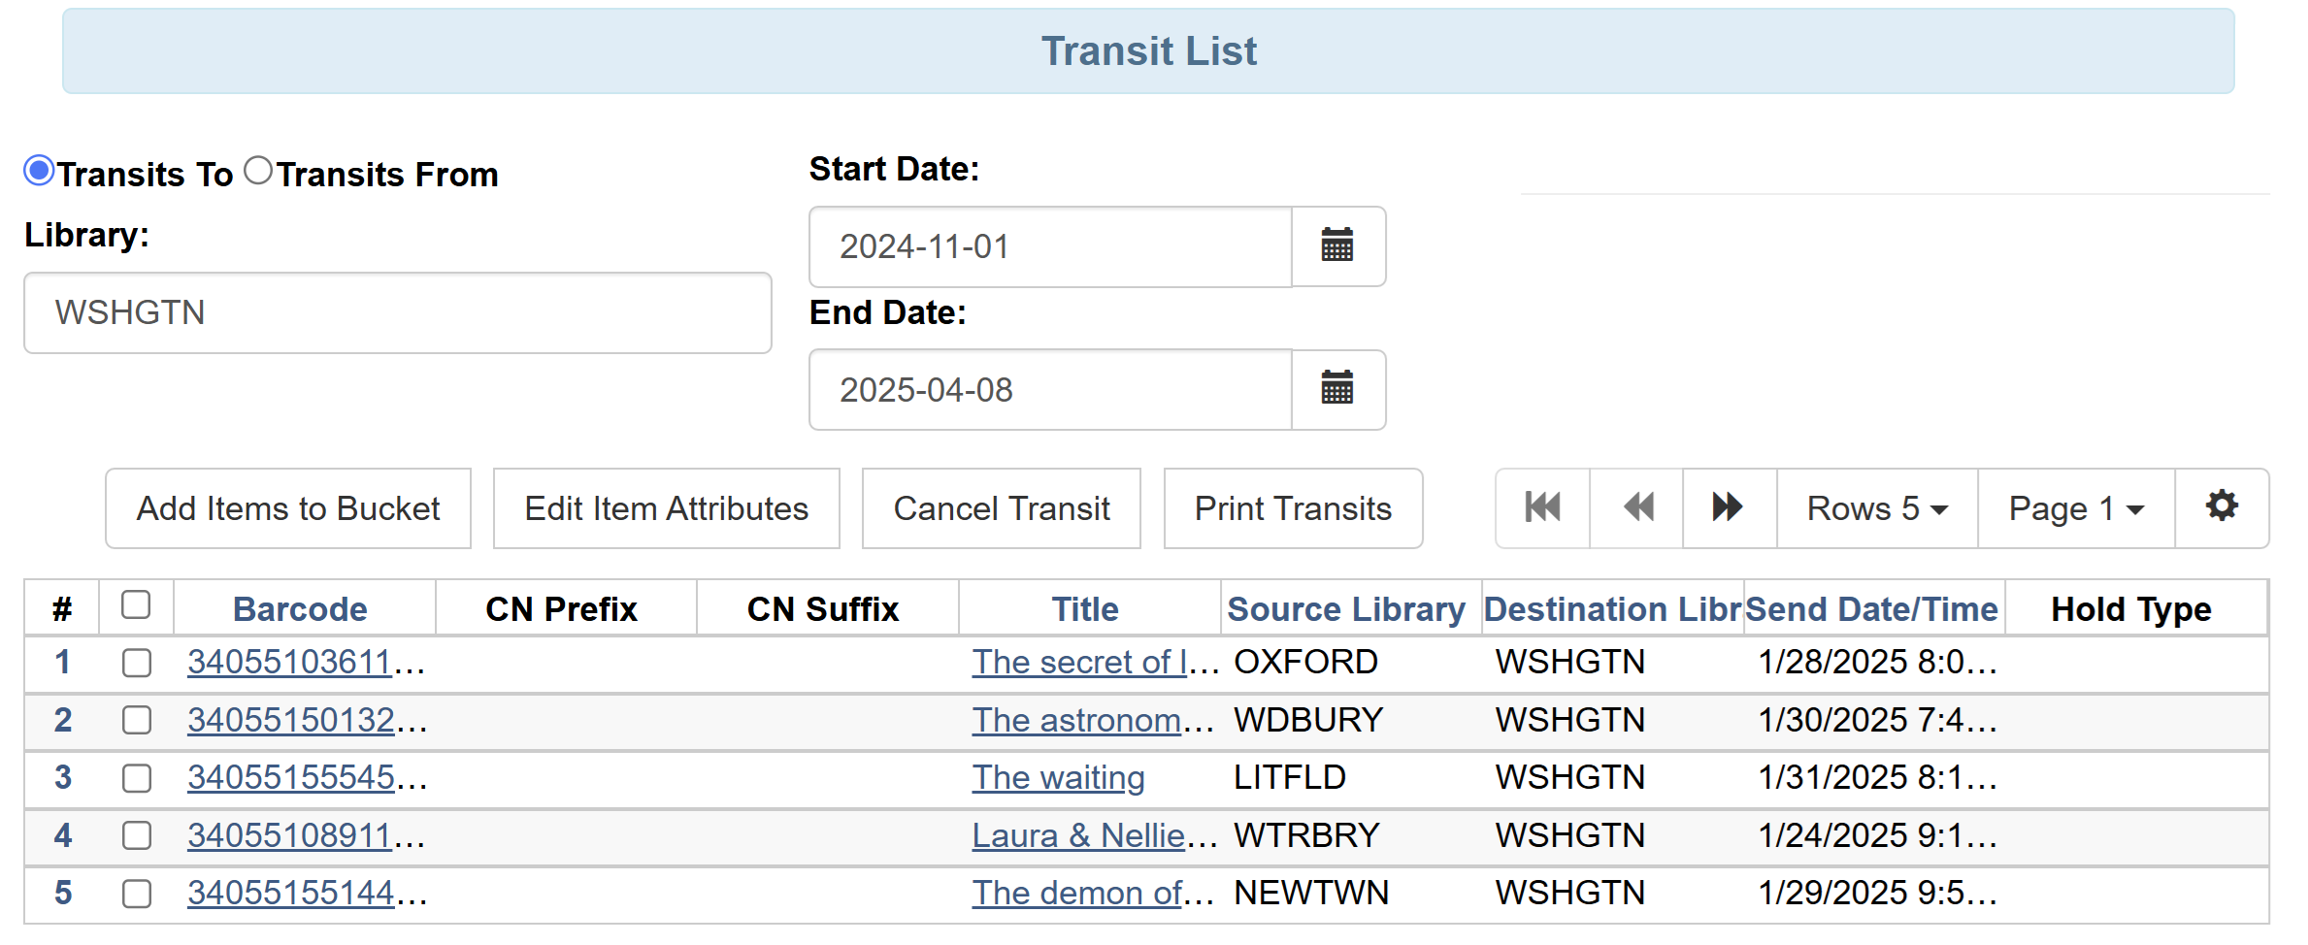Screen dimensions: 2308x945
Task: Advance to the next page of results
Action: [x=1728, y=507]
